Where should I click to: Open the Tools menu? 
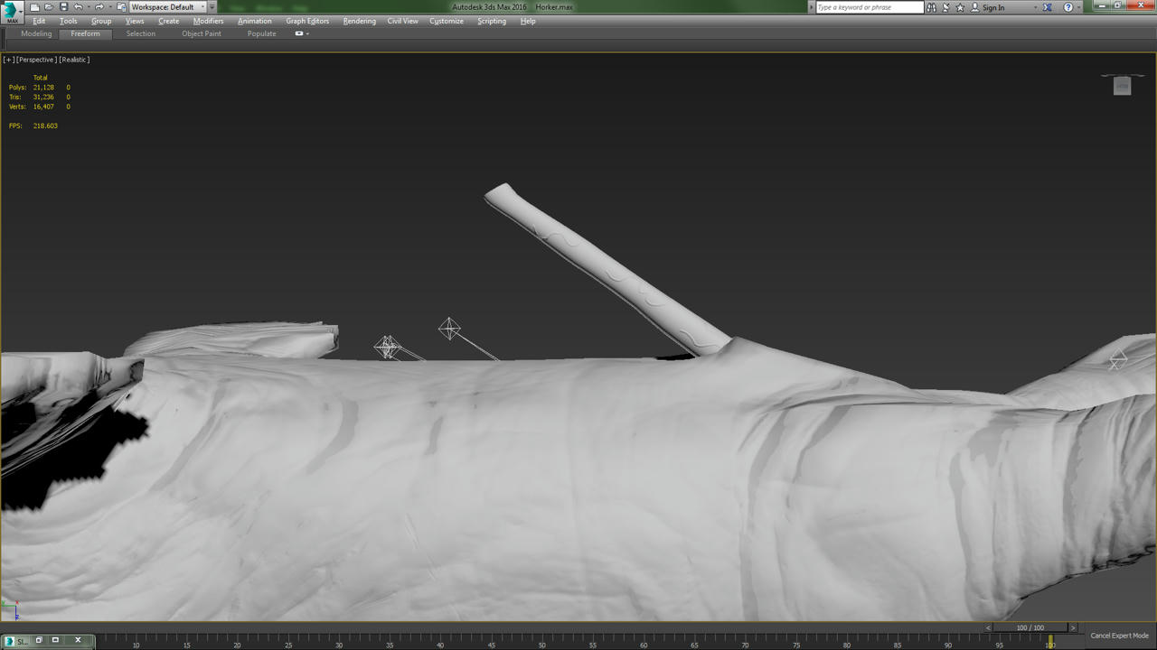(x=69, y=21)
